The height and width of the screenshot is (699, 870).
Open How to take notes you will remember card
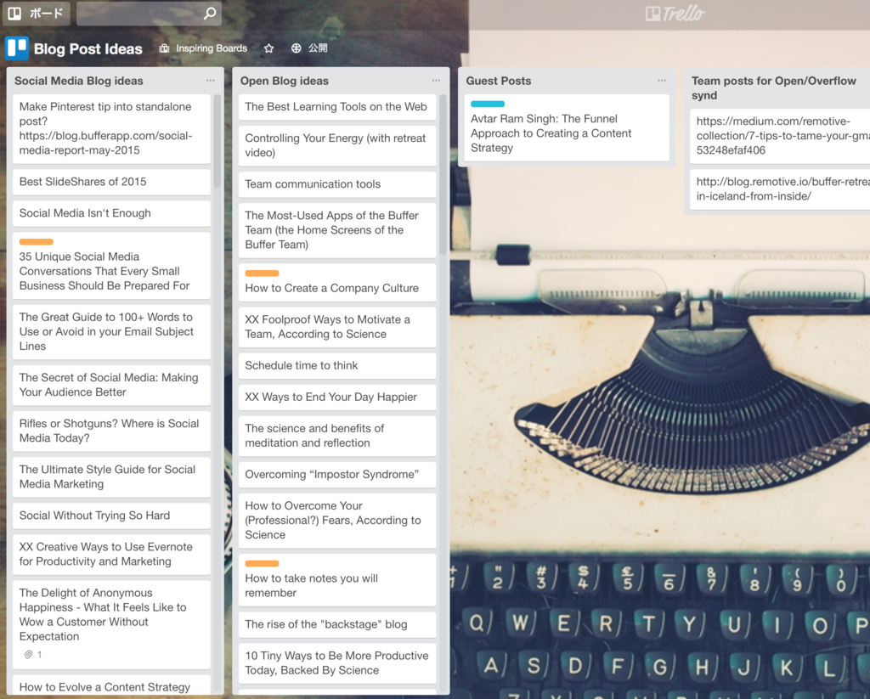pos(337,580)
